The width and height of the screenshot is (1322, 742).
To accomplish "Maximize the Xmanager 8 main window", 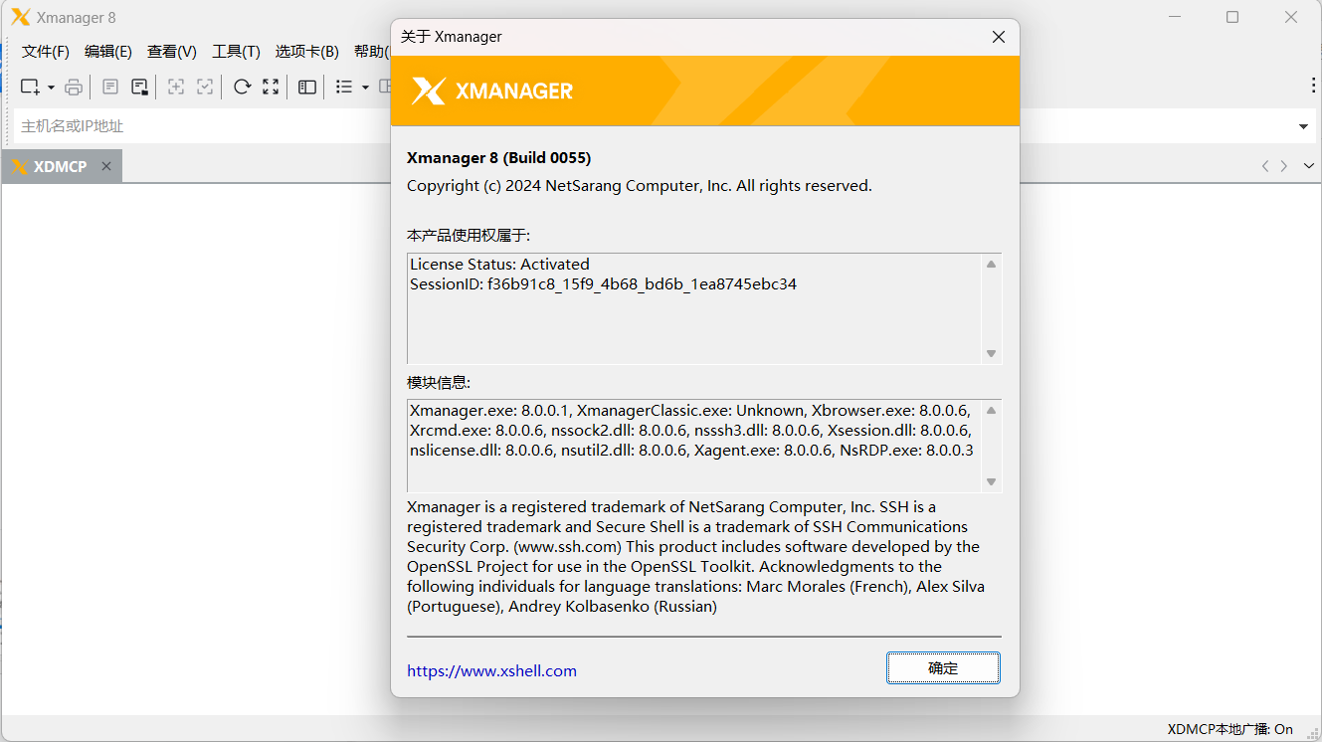I will pos(1232,17).
